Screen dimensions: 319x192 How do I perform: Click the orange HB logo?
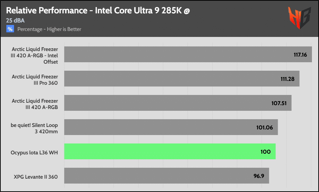pos(300,18)
